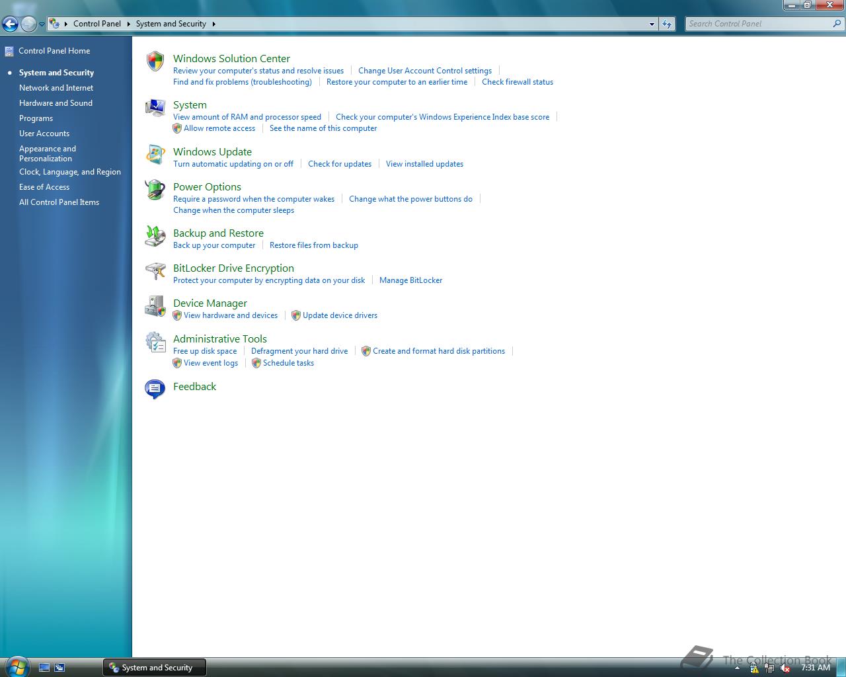Image resolution: width=846 pixels, height=677 pixels.
Task: Click View hardware and devices link
Action: (231, 315)
